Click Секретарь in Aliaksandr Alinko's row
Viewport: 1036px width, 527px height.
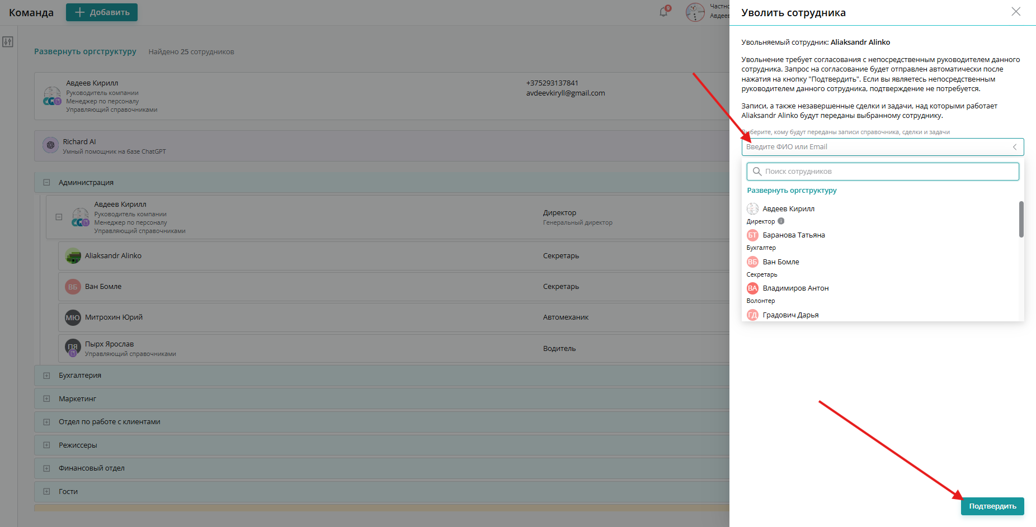pyautogui.click(x=561, y=256)
